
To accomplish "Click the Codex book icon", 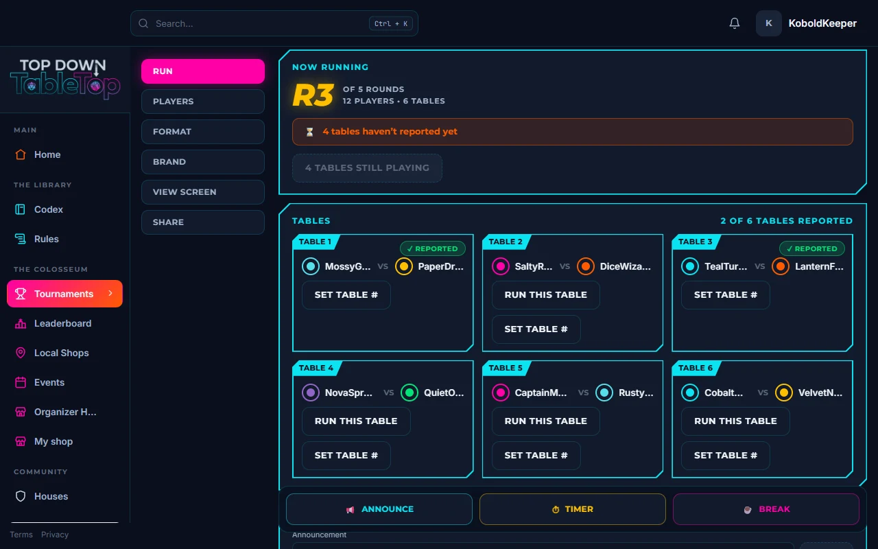I will 21,209.
